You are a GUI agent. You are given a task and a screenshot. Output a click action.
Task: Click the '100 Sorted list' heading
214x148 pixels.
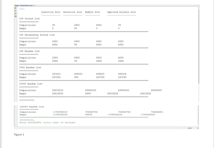coord(29,19)
